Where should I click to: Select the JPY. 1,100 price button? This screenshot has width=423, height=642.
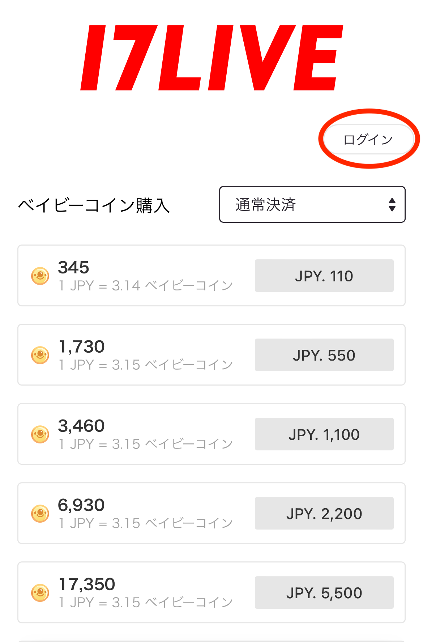point(324,434)
